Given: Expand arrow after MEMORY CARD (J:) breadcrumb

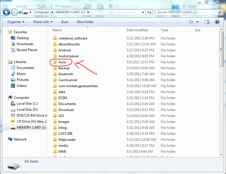Looking at the screenshot, I should point(88,12).
